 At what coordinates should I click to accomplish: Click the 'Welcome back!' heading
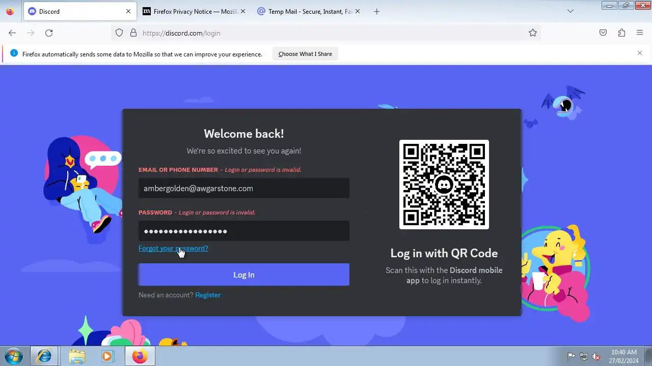click(x=244, y=134)
